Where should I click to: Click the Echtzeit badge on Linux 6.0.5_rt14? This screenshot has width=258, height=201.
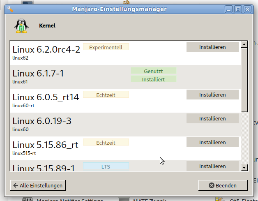pos(106,95)
